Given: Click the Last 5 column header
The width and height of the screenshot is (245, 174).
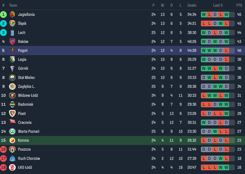Looking at the screenshot, I should click(x=218, y=5).
